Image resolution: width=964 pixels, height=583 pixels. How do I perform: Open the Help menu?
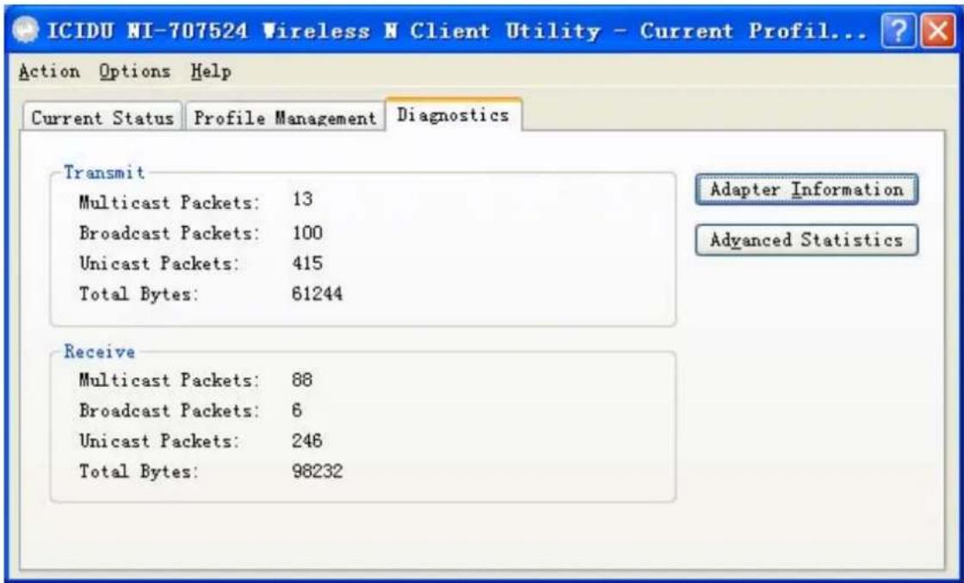tap(211, 72)
